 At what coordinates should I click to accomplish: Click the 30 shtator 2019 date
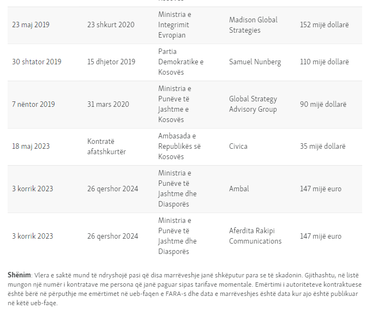[x=37, y=62]
